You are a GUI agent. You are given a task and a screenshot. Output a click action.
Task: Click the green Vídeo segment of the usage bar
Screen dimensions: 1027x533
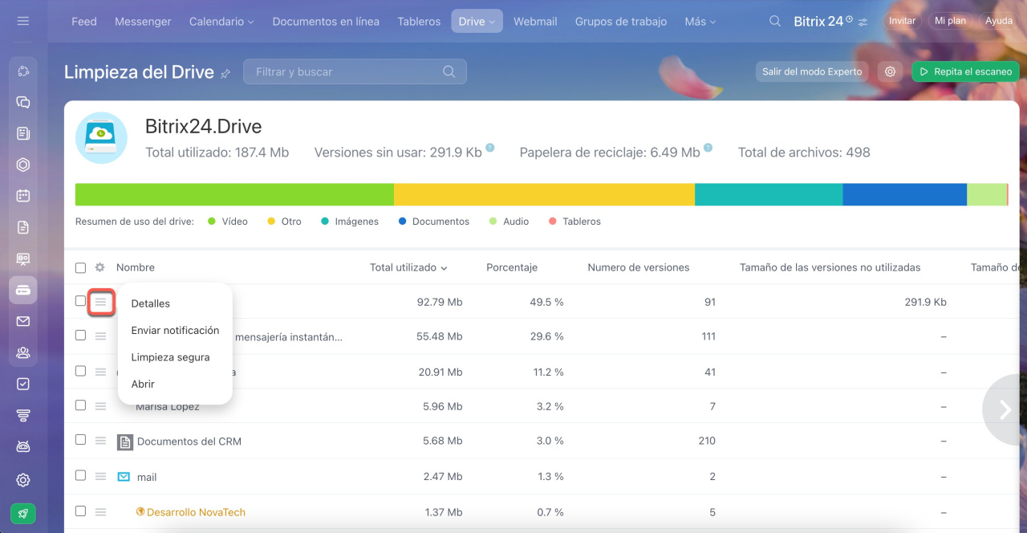tap(234, 194)
